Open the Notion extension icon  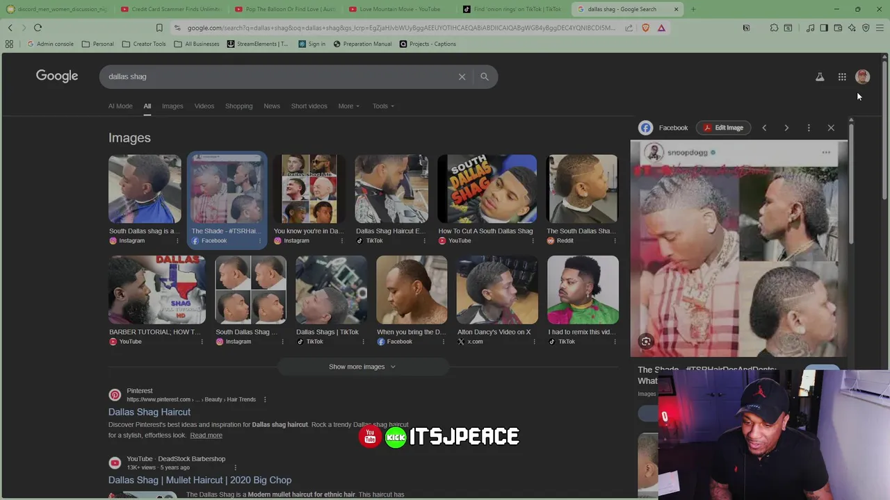(x=746, y=28)
